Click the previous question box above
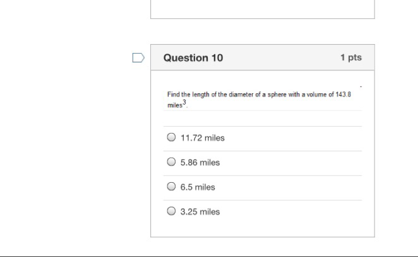The width and height of the screenshot is (418, 257). 263,9
